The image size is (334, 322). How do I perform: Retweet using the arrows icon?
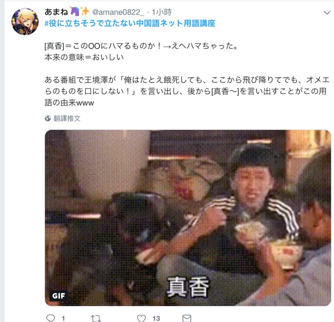96,319
